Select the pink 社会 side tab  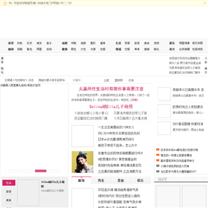pos(9,183)
